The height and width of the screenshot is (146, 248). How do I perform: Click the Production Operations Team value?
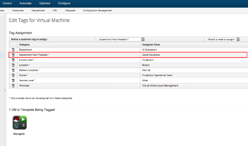click(157, 75)
